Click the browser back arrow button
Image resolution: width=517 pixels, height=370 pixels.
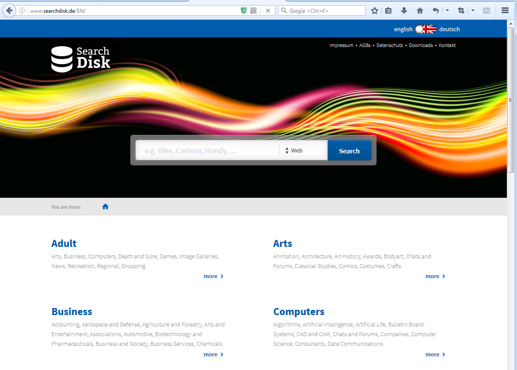(9, 11)
